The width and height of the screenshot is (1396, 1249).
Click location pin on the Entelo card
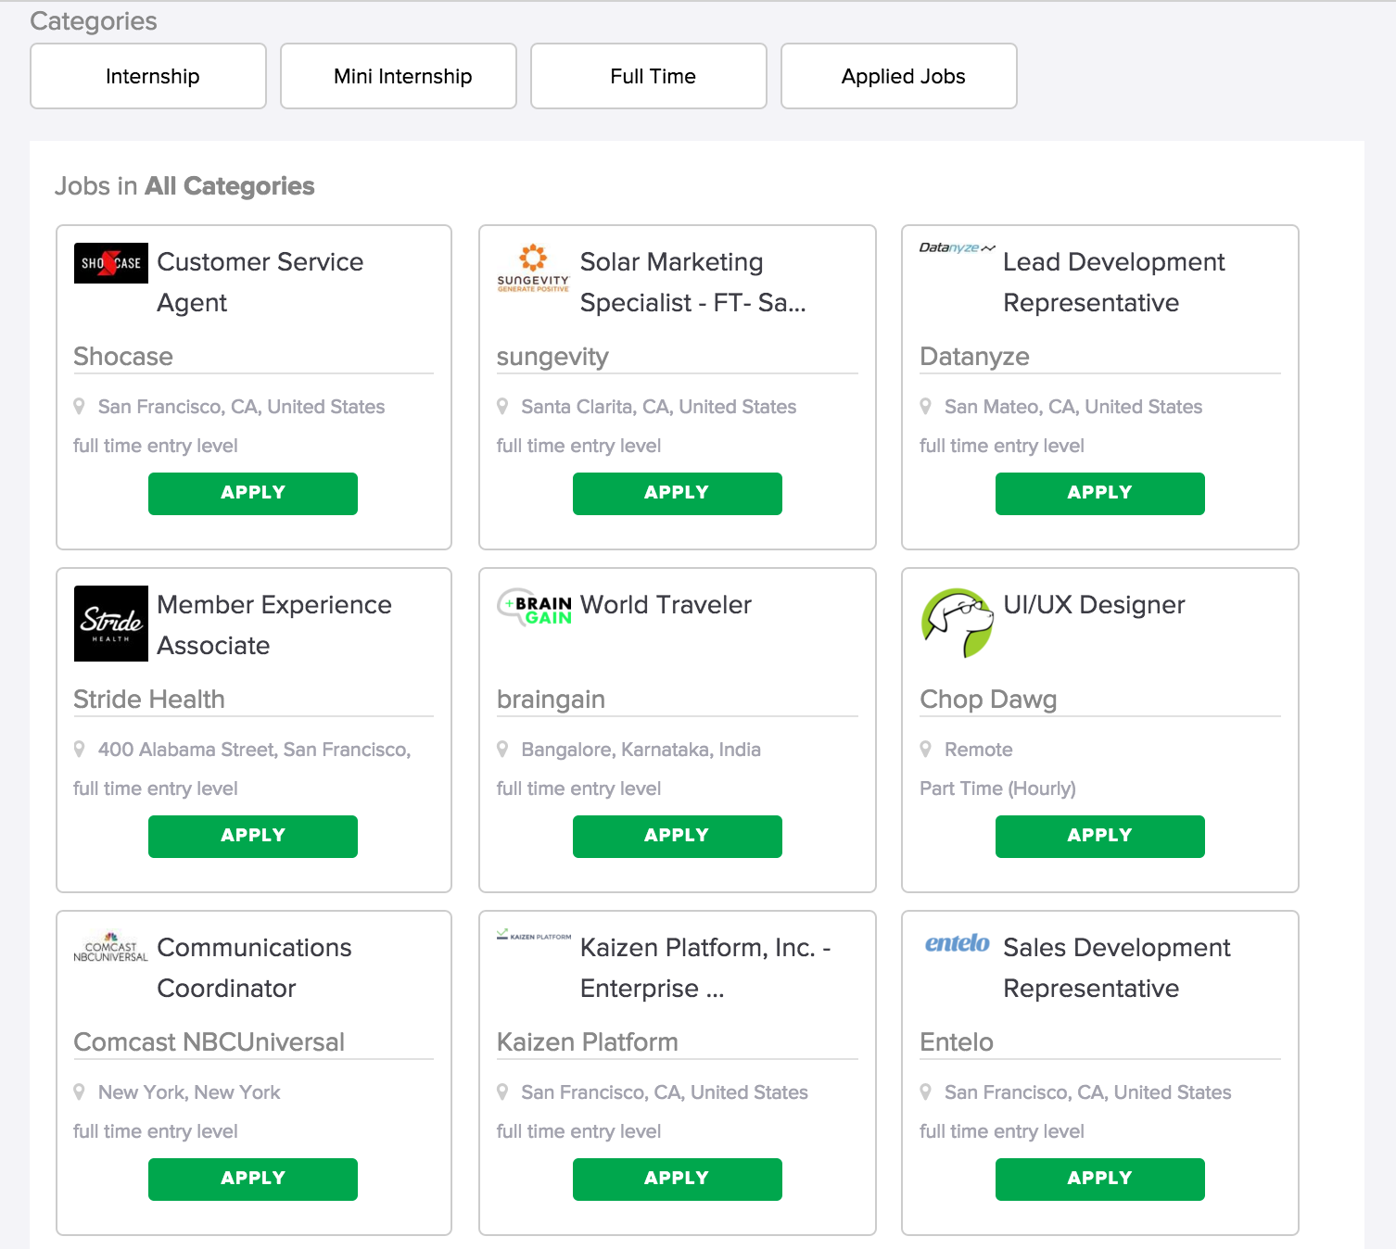(925, 1091)
